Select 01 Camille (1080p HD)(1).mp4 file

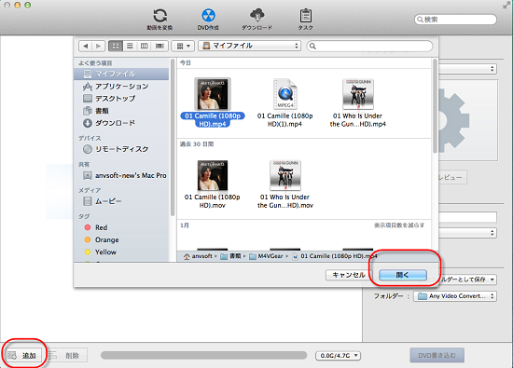(x=285, y=102)
